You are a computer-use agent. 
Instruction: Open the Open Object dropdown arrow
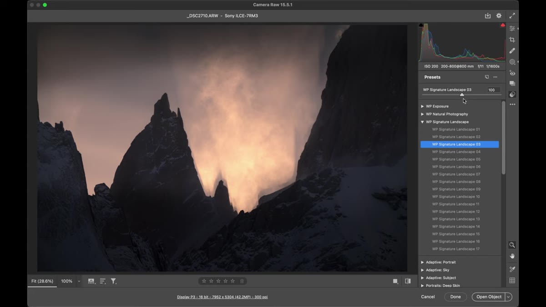508,297
